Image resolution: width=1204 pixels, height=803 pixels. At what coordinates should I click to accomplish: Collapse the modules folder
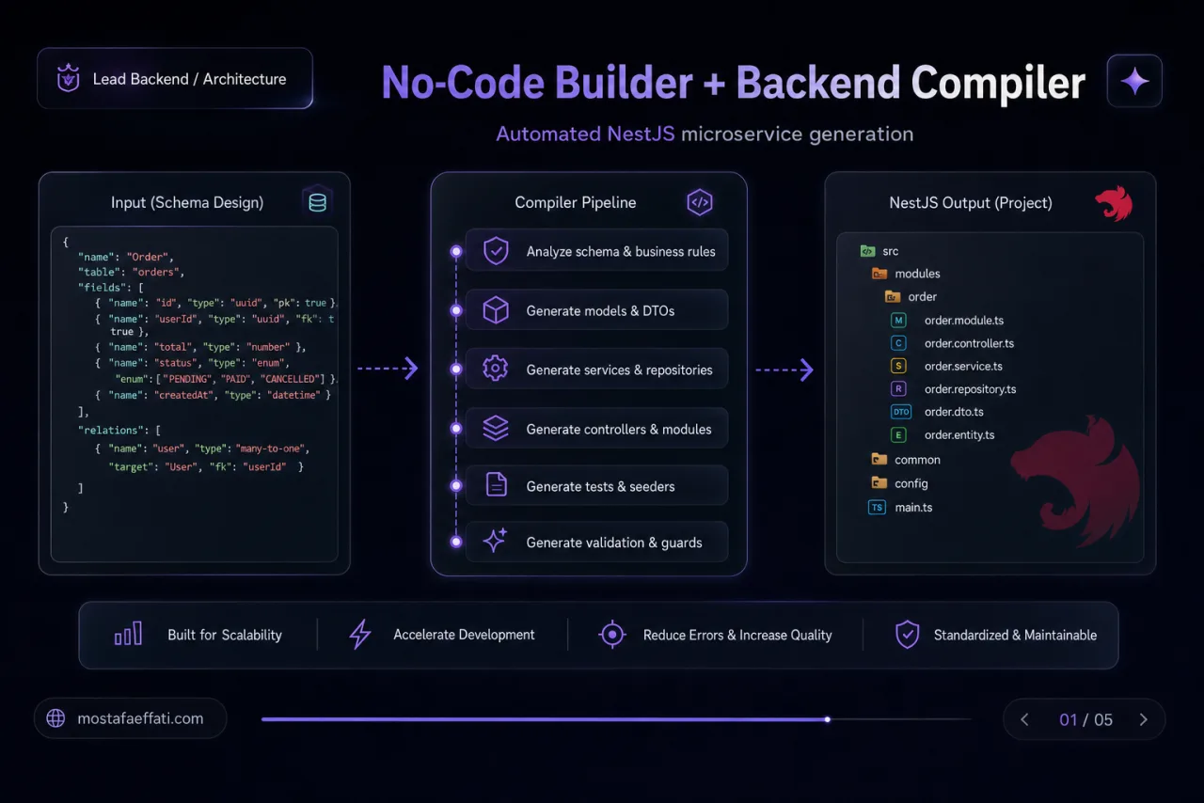pyautogui.click(x=905, y=274)
